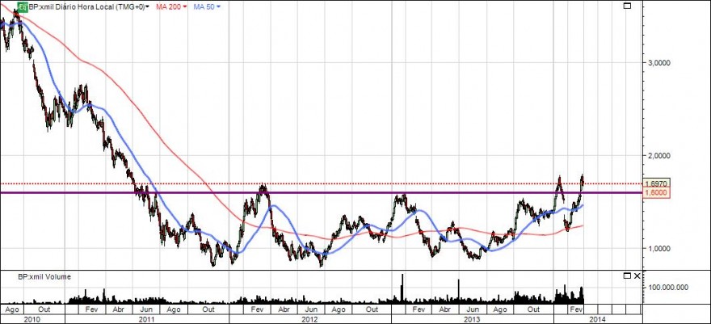The height and width of the screenshot is (324, 711).
Task: Maximize the main price chart panel
Action: pos(627,6)
